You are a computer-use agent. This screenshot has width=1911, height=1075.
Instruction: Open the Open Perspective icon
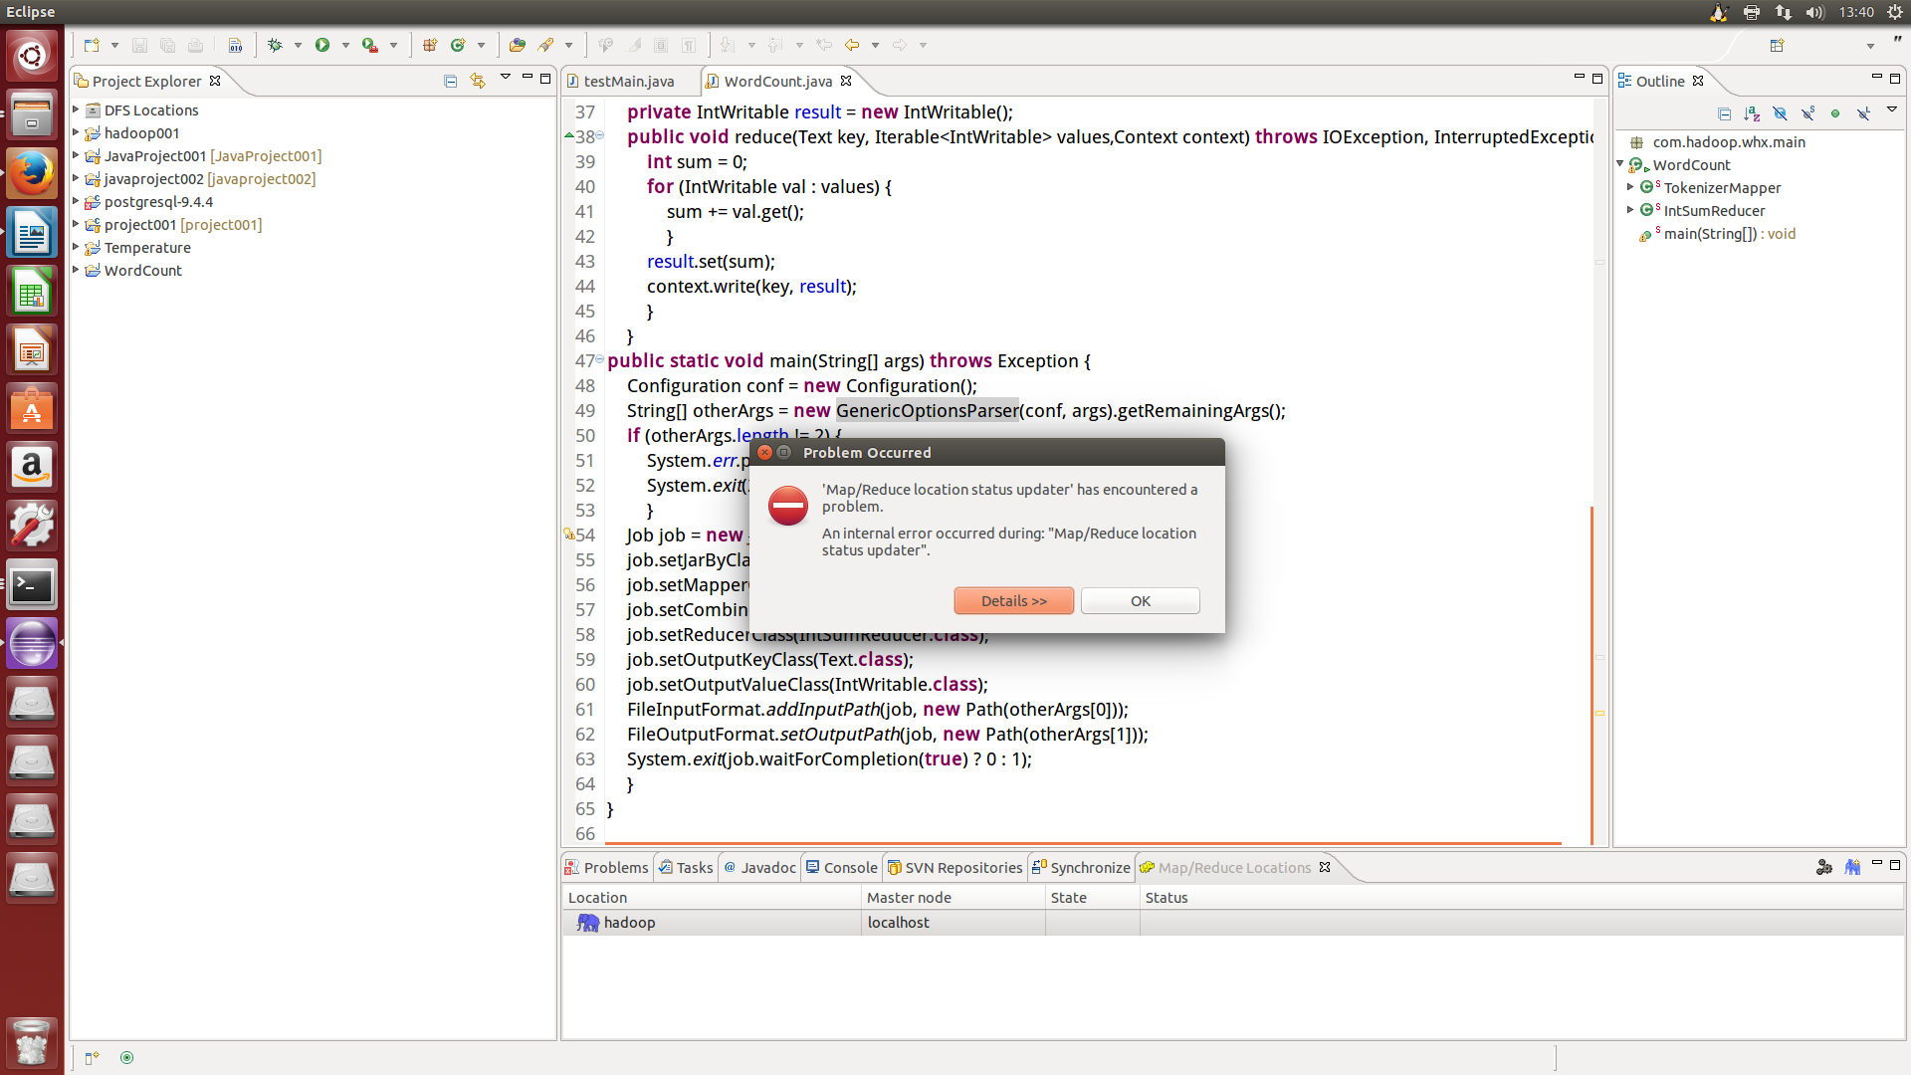(x=1778, y=45)
